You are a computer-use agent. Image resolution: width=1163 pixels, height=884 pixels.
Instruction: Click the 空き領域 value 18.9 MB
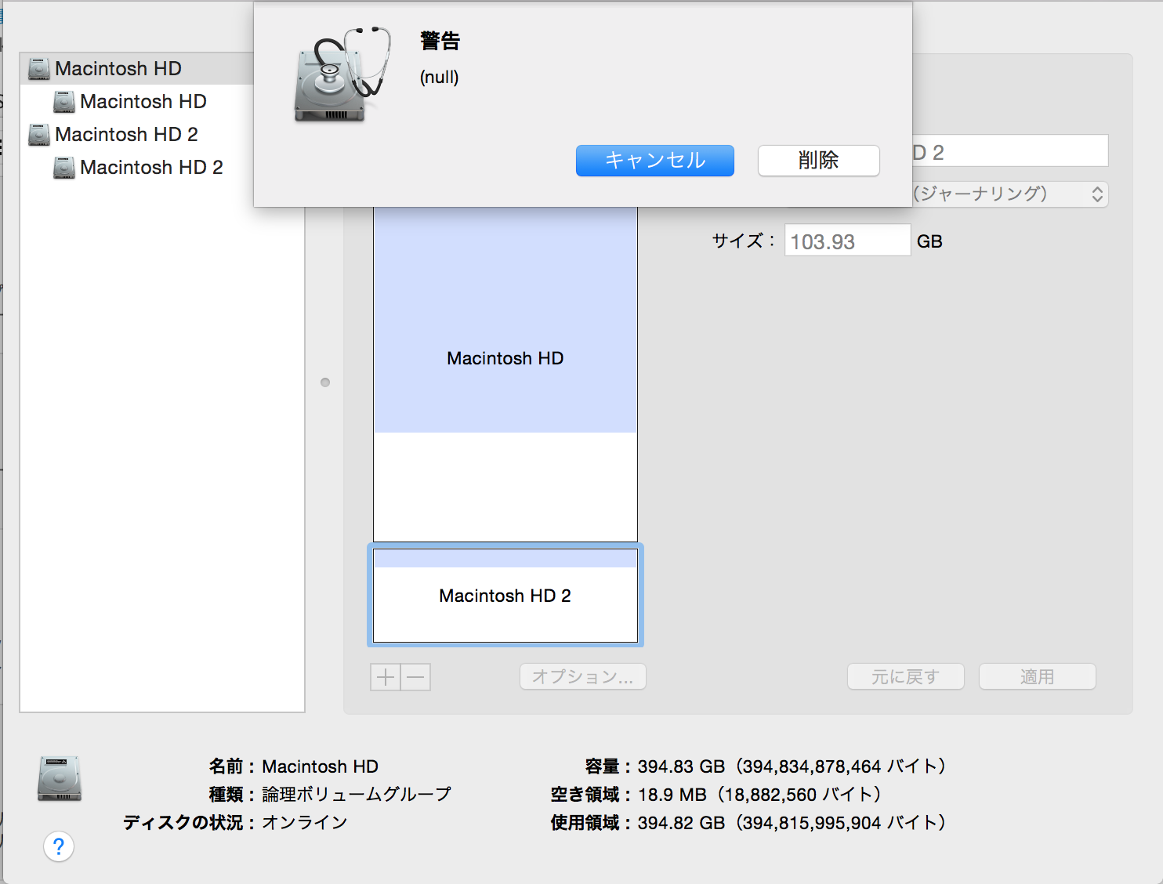click(x=760, y=795)
